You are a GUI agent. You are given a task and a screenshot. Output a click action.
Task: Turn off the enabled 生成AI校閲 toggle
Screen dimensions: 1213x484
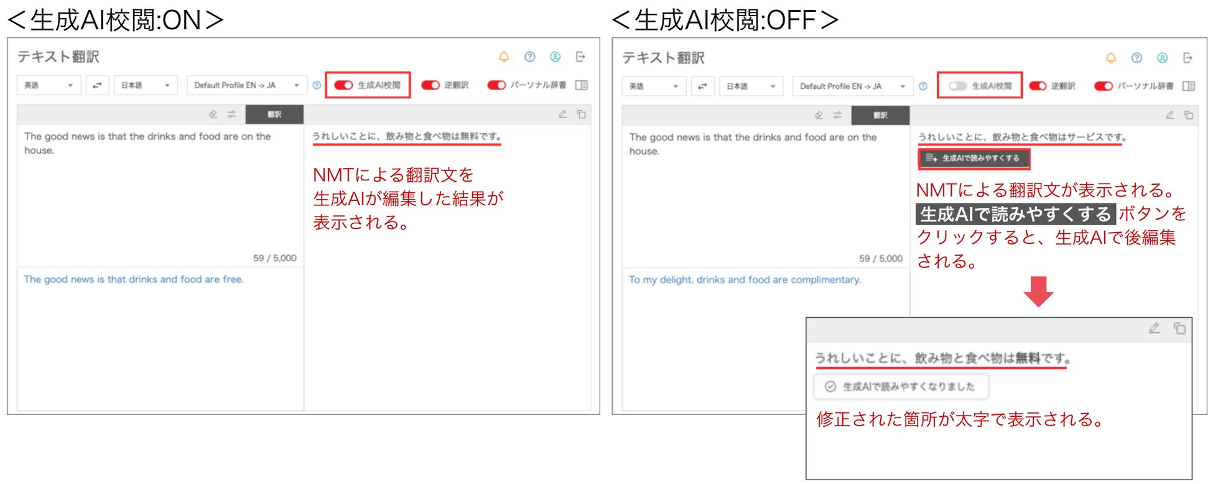343,85
